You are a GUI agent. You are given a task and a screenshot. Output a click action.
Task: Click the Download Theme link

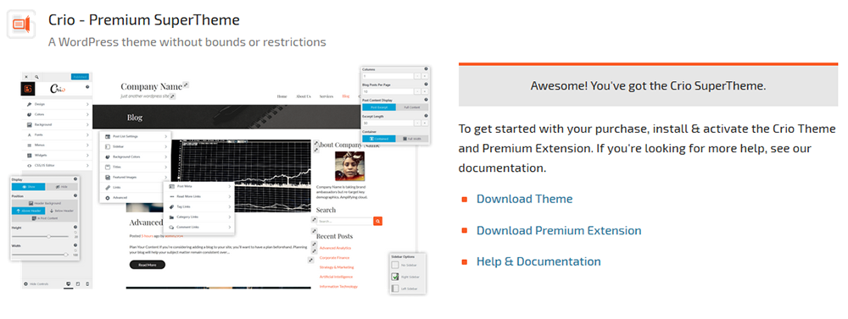coord(524,199)
